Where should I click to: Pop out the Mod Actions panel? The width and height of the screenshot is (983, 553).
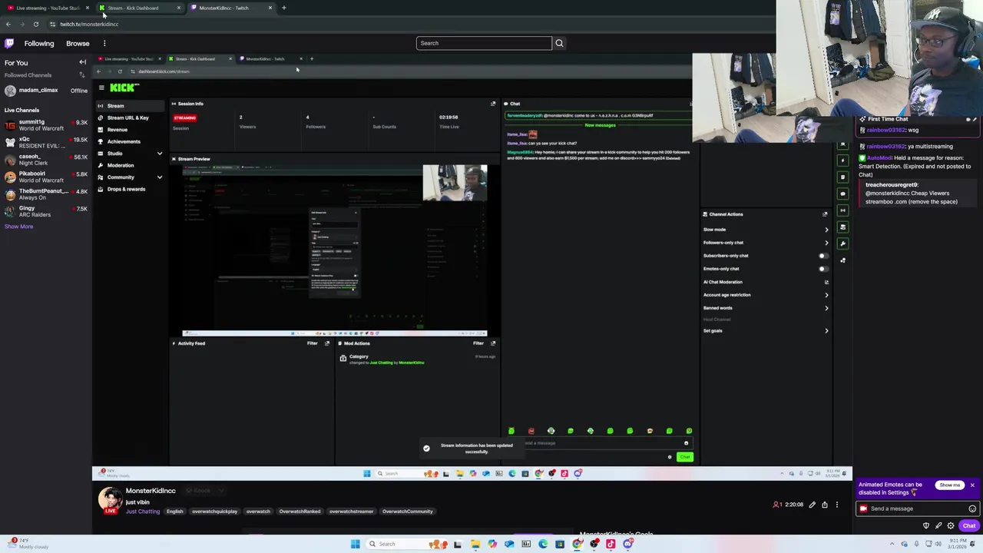point(493,343)
